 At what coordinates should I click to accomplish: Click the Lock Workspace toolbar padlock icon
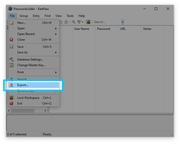pyautogui.click(x=88, y=22)
